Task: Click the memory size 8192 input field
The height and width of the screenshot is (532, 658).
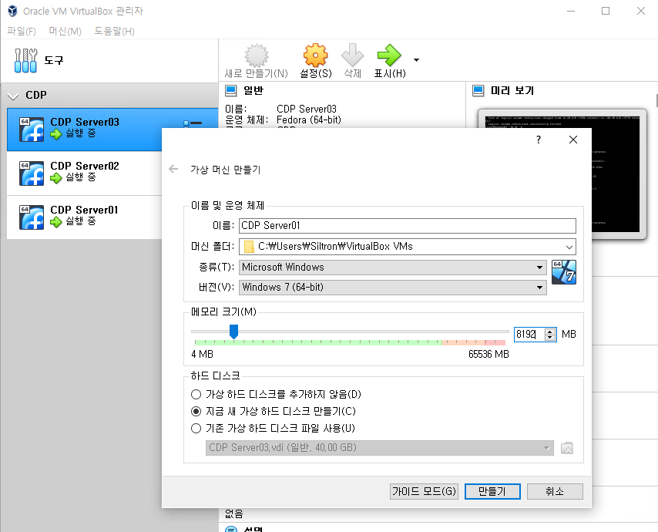Action: click(x=529, y=335)
